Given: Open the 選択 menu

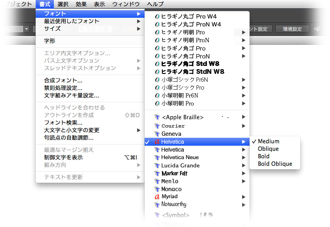Looking at the screenshot, I should click(x=63, y=4).
